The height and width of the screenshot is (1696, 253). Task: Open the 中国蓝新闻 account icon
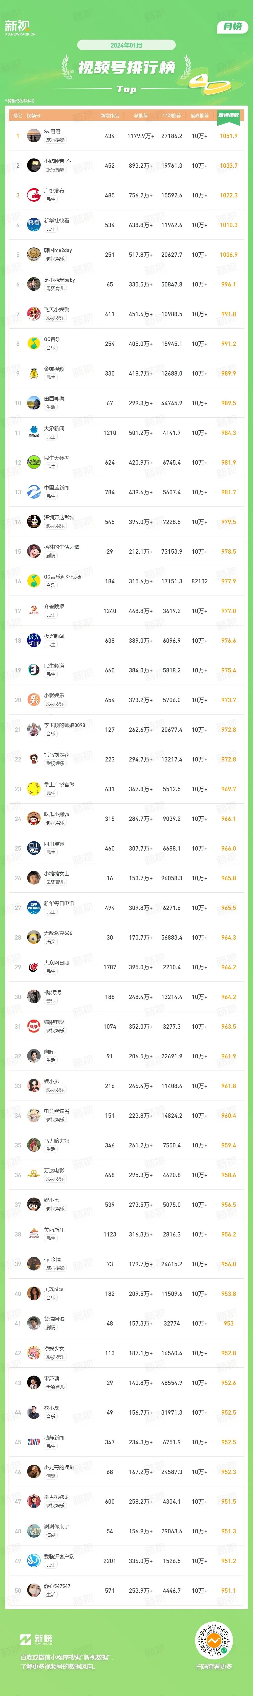click(x=33, y=492)
